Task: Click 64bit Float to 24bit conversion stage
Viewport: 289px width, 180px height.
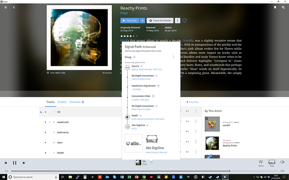Action: [x=141, y=109]
